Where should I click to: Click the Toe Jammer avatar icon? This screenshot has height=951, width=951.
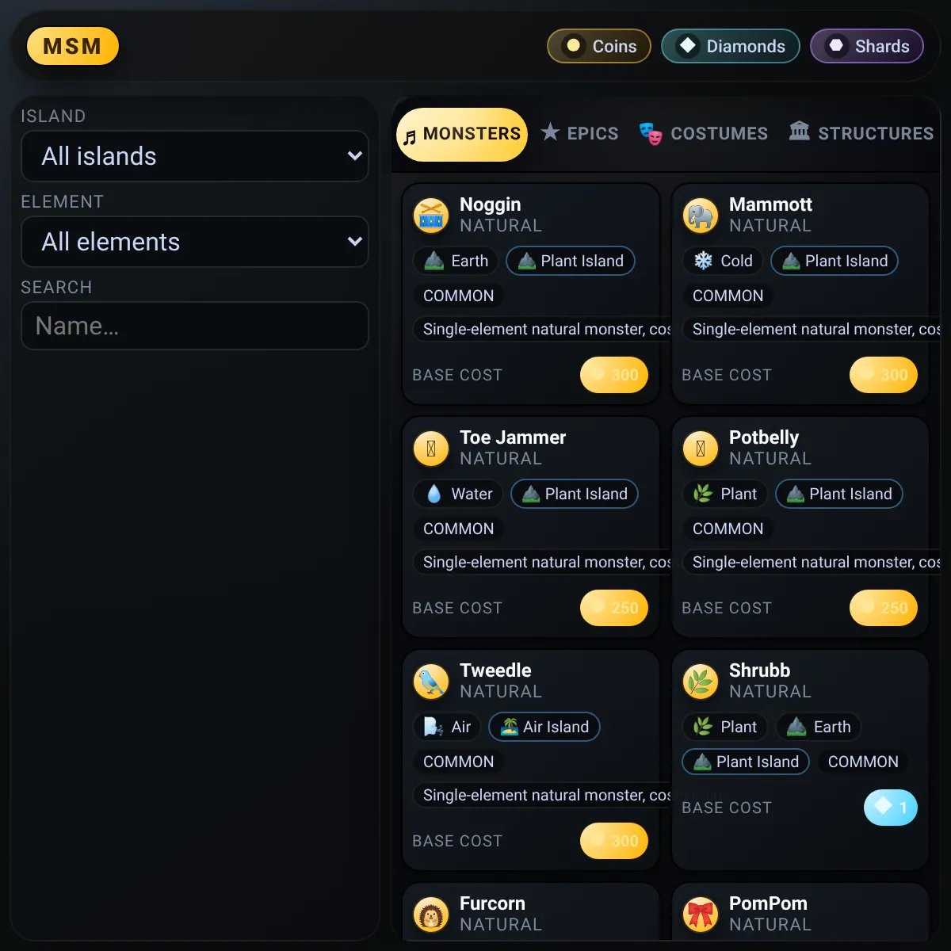(431, 449)
